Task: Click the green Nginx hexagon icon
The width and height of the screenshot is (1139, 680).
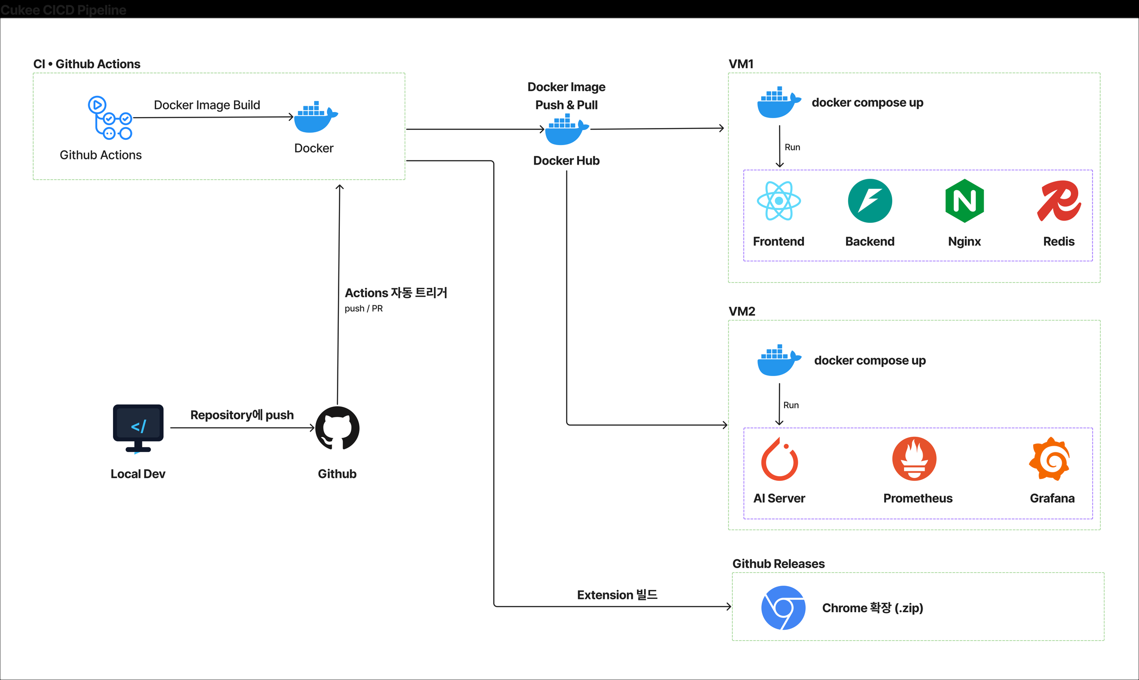Action: [x=964, y=201]
